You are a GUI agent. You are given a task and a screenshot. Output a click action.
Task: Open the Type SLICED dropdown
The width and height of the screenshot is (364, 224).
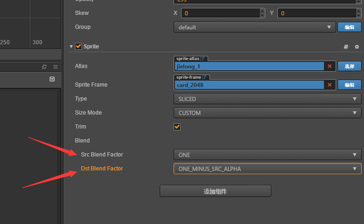[267, 99]
